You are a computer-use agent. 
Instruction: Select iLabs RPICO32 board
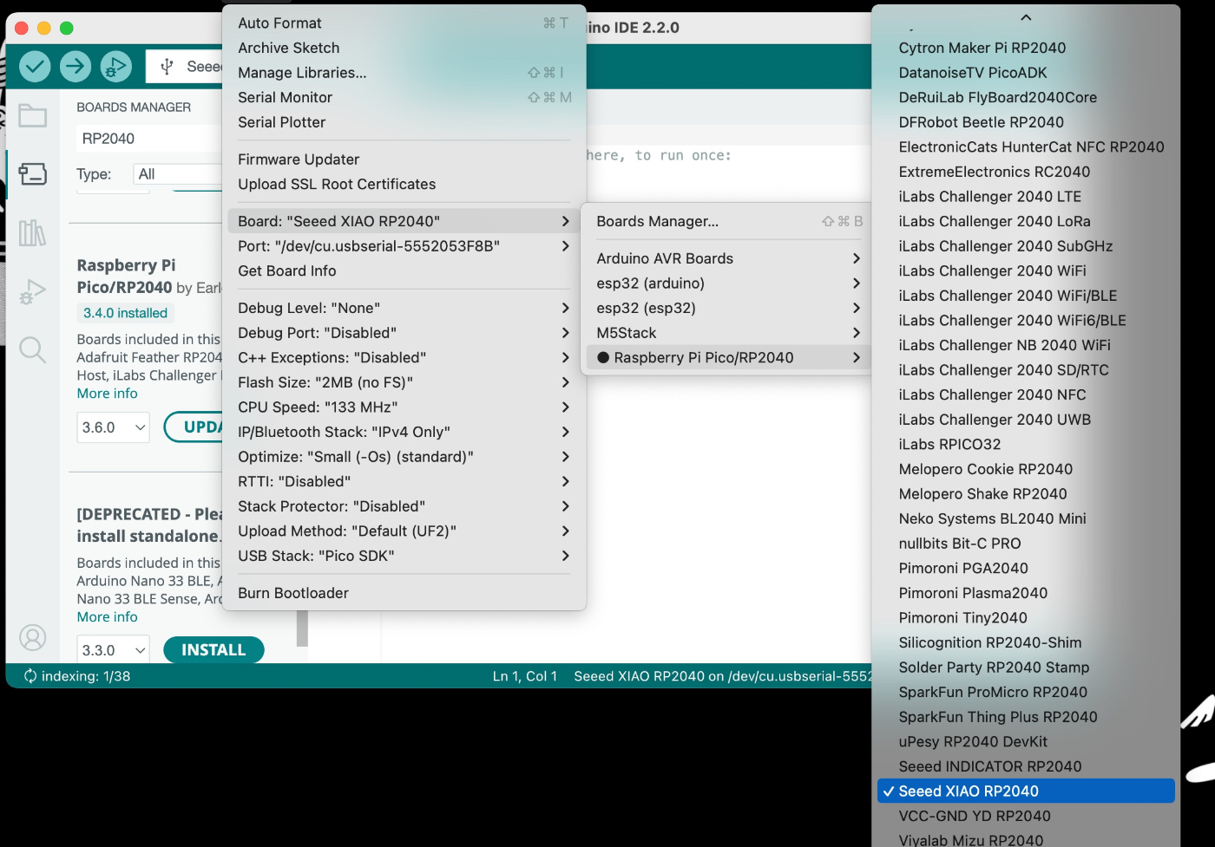(x=1026, y=444)
